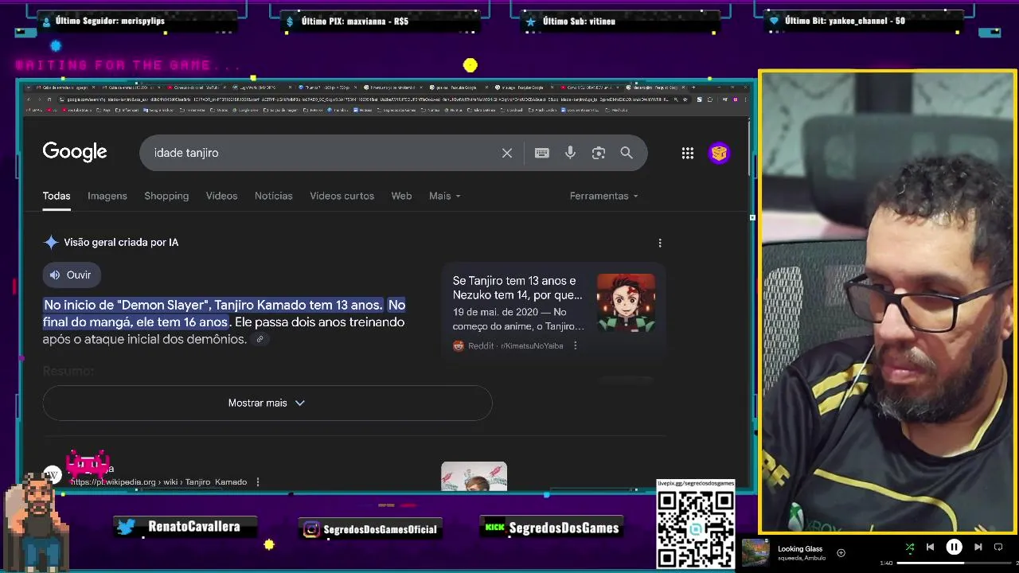This screenshot has height=573, width=1019.
Task: Open the AI overview three-dot menu
Action: (660, 243)
